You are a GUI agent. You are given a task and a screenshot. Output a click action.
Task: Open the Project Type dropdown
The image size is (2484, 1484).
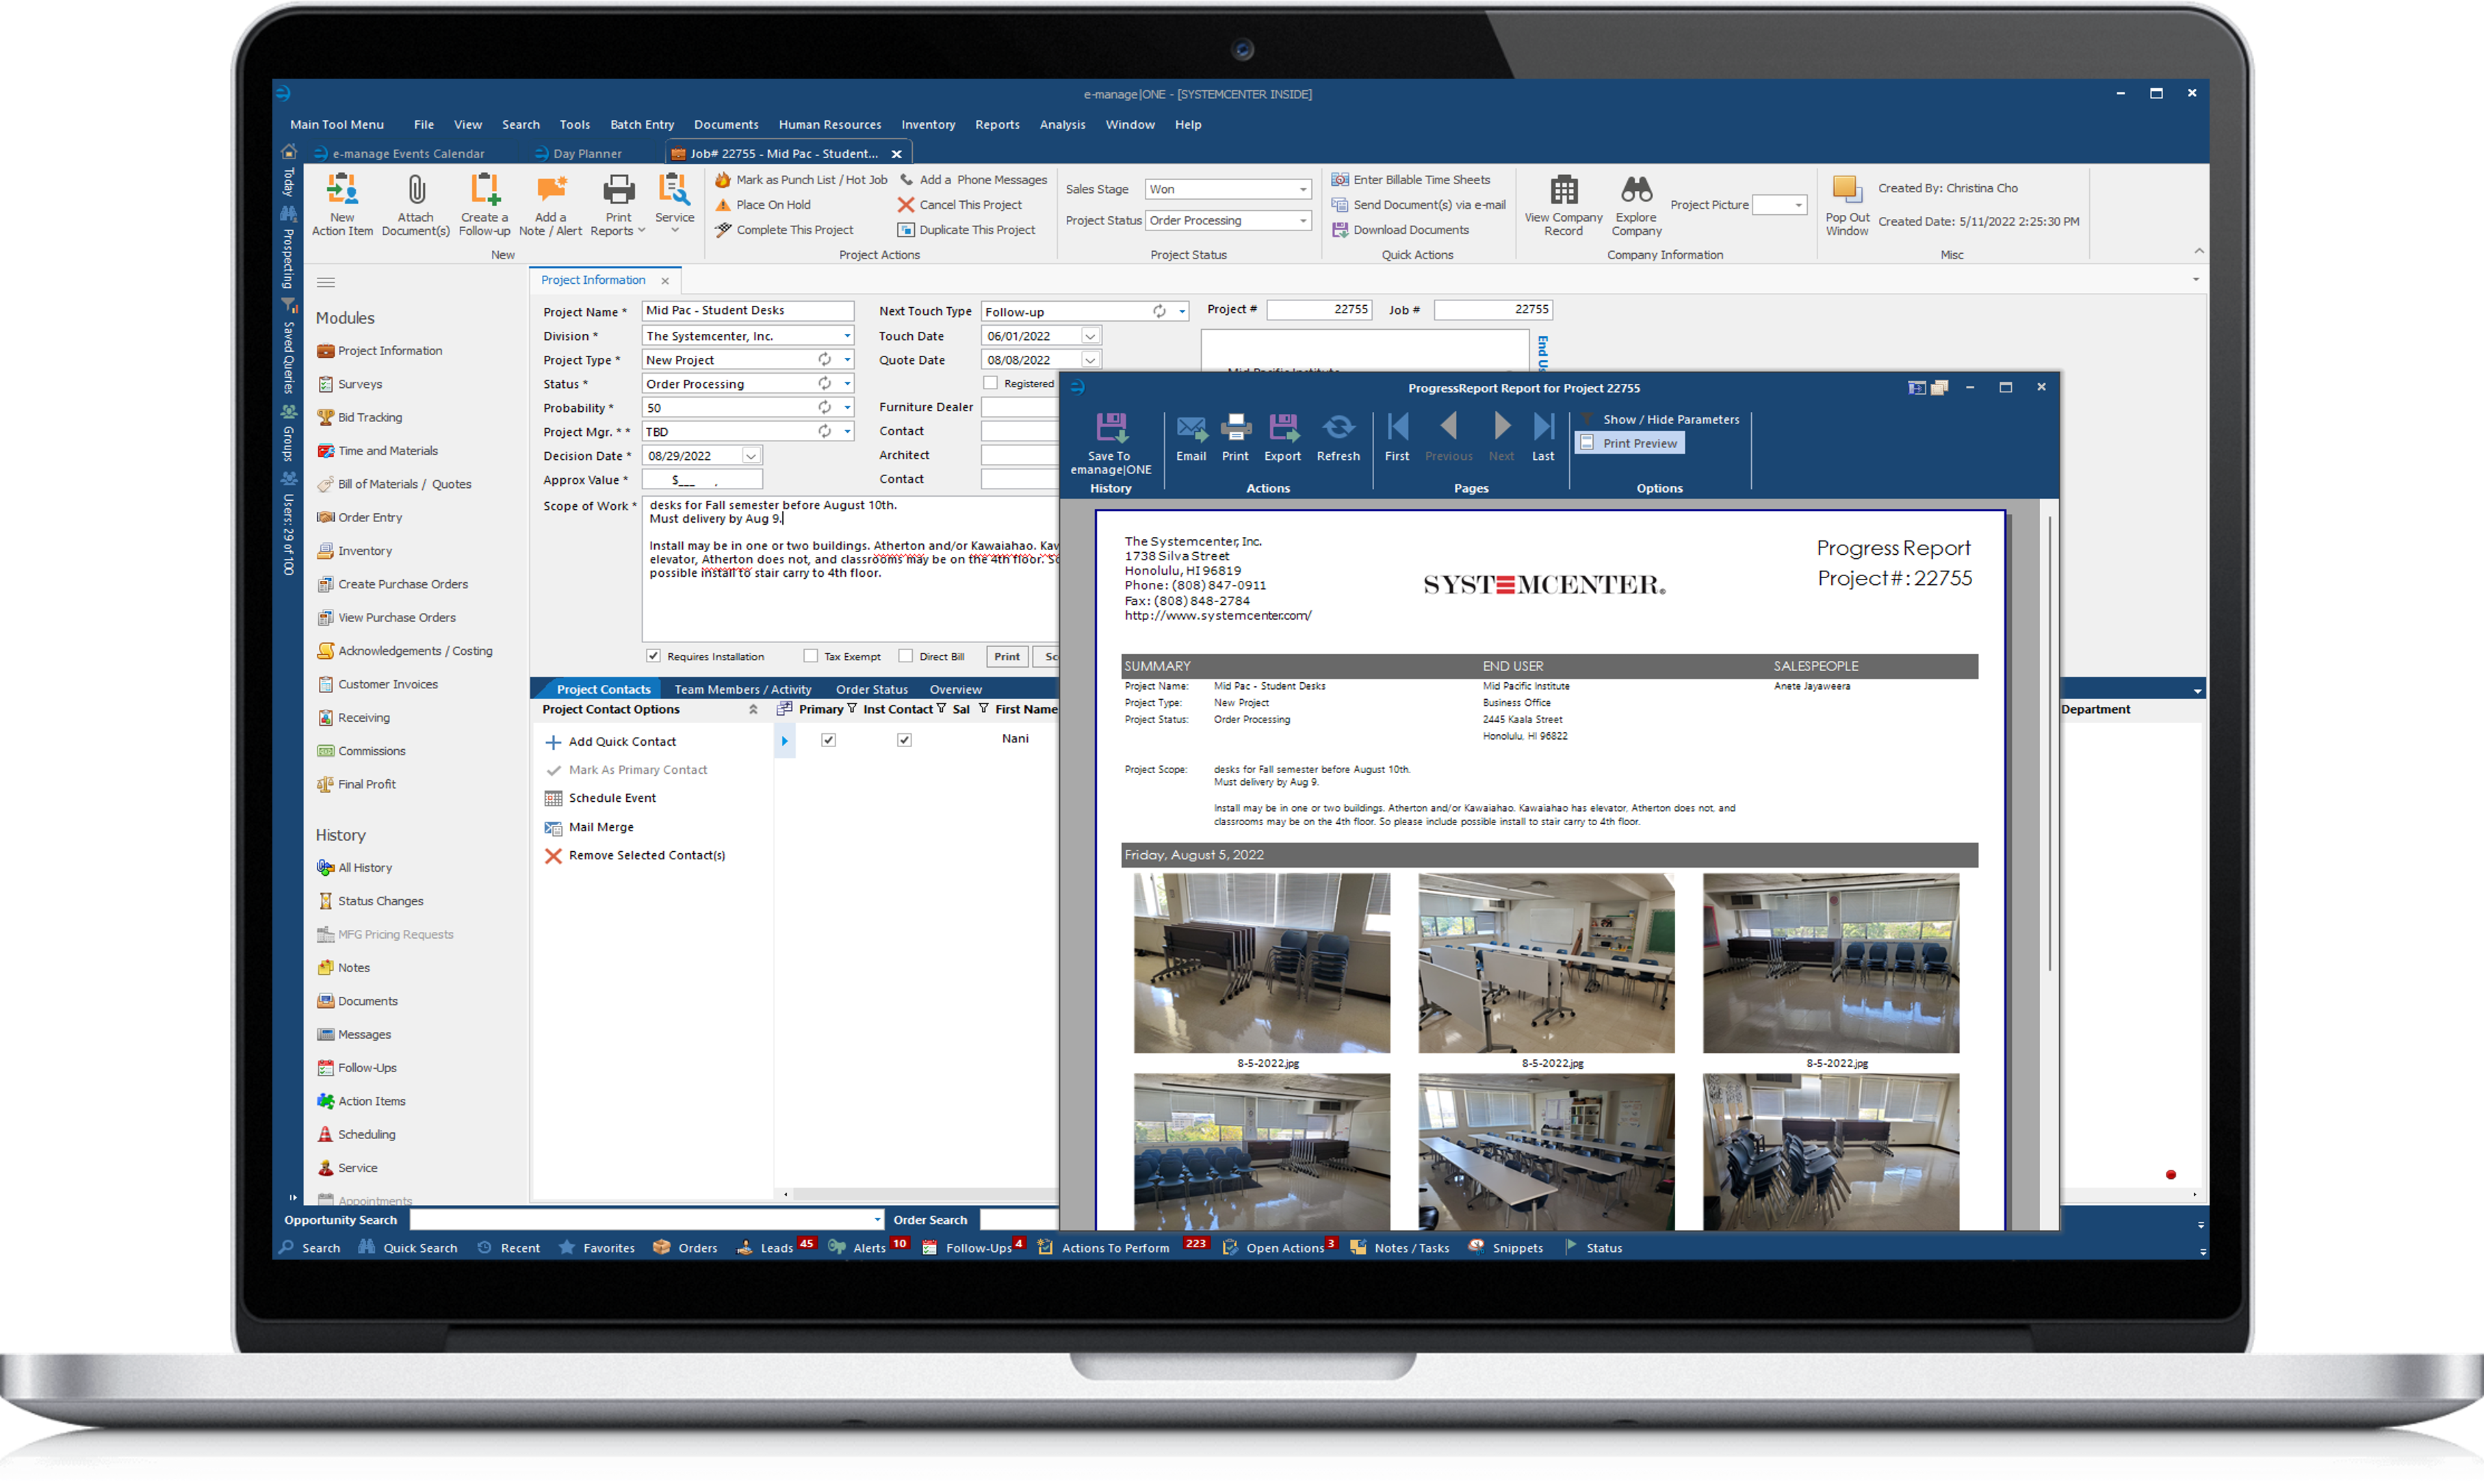pos(847,360)
